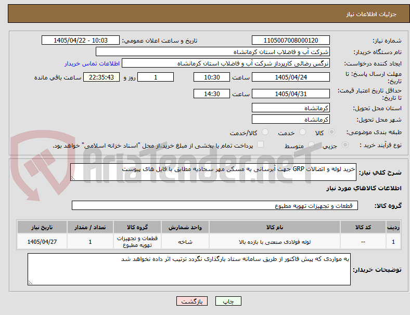410x315 pixels.
Task: Click the تاریخ نیاز column header
Action: pos(42,227)
